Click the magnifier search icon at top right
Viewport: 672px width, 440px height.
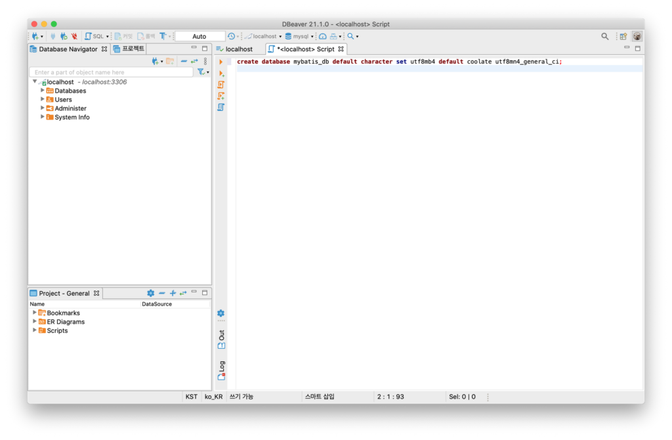pyautogui.click(x=605, y=36)
